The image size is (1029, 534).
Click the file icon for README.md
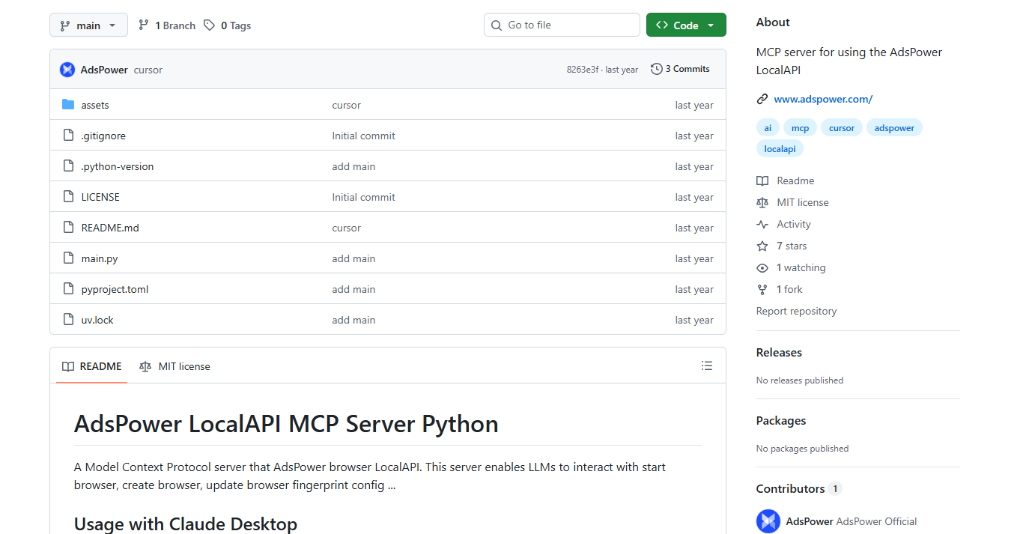68,228
